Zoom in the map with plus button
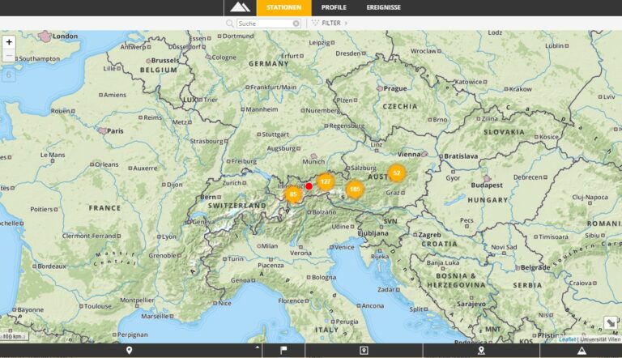The height and width of the screenshot is (358, 622). 9,42
